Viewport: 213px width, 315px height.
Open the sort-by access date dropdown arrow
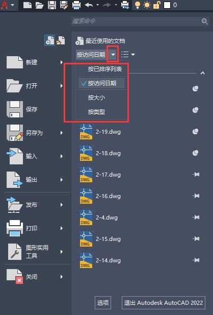pos(113,54)
